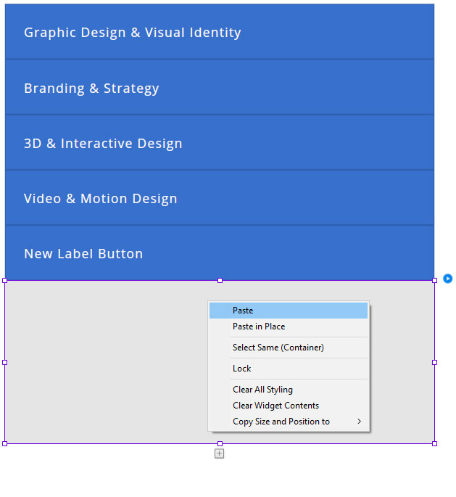The width and height of the screenshot is (456, 497).
Task: Click the Graphic Design & Visual Identity button
Action: [220, 31]
